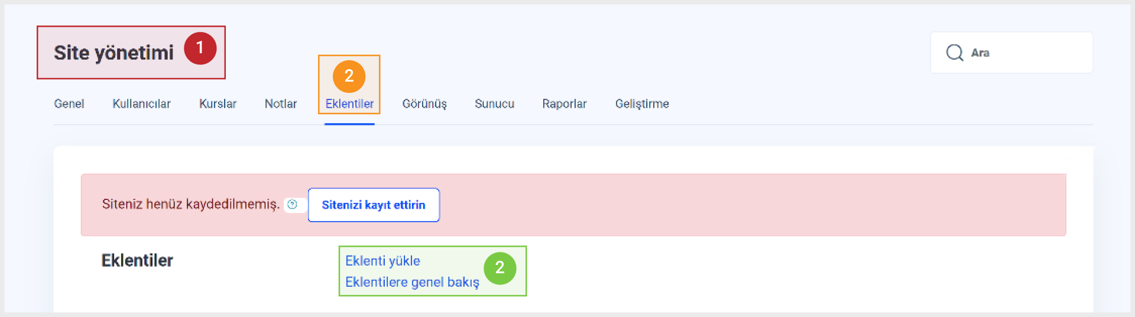
Task: Focus the Ara search field
Action: [1011, 53]
